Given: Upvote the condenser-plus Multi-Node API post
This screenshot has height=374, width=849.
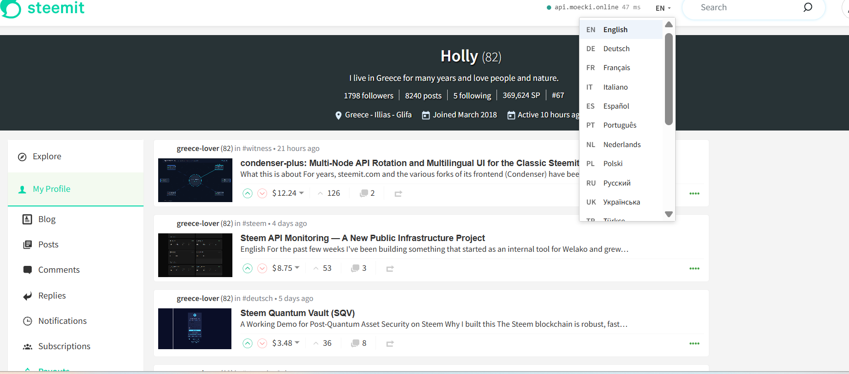Looking at the screenshot, I should [248, 193].
